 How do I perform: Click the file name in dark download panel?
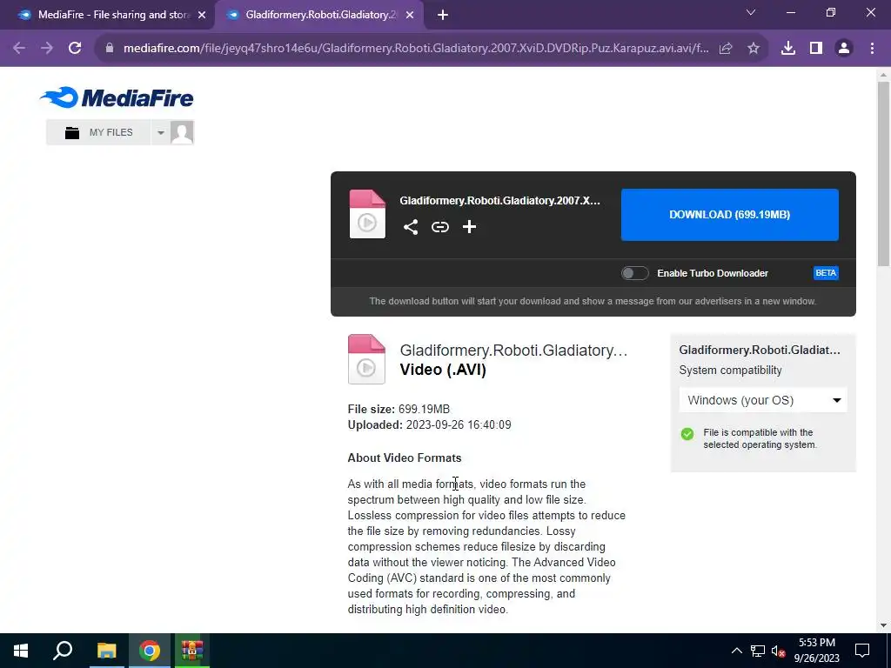(499, 201)
